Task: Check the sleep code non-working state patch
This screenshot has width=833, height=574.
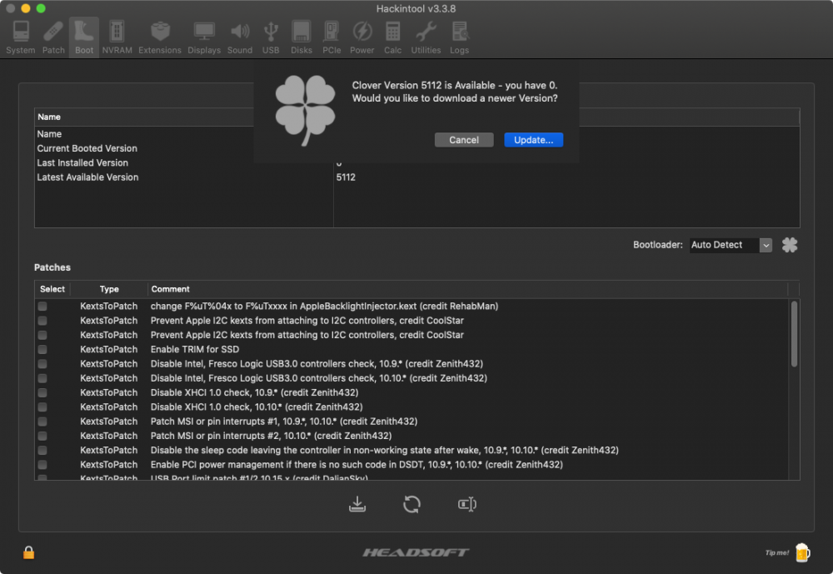Action: click(42, 450)
